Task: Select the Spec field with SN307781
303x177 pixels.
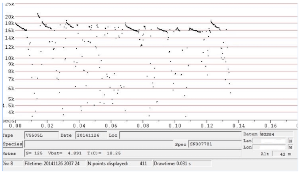Action: click(x=214, y=144)
